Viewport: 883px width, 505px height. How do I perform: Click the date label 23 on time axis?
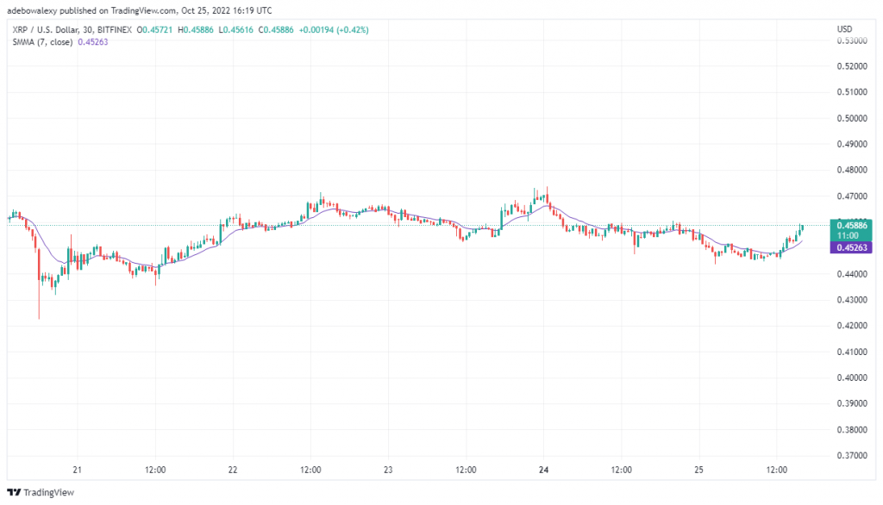(388, 470)
